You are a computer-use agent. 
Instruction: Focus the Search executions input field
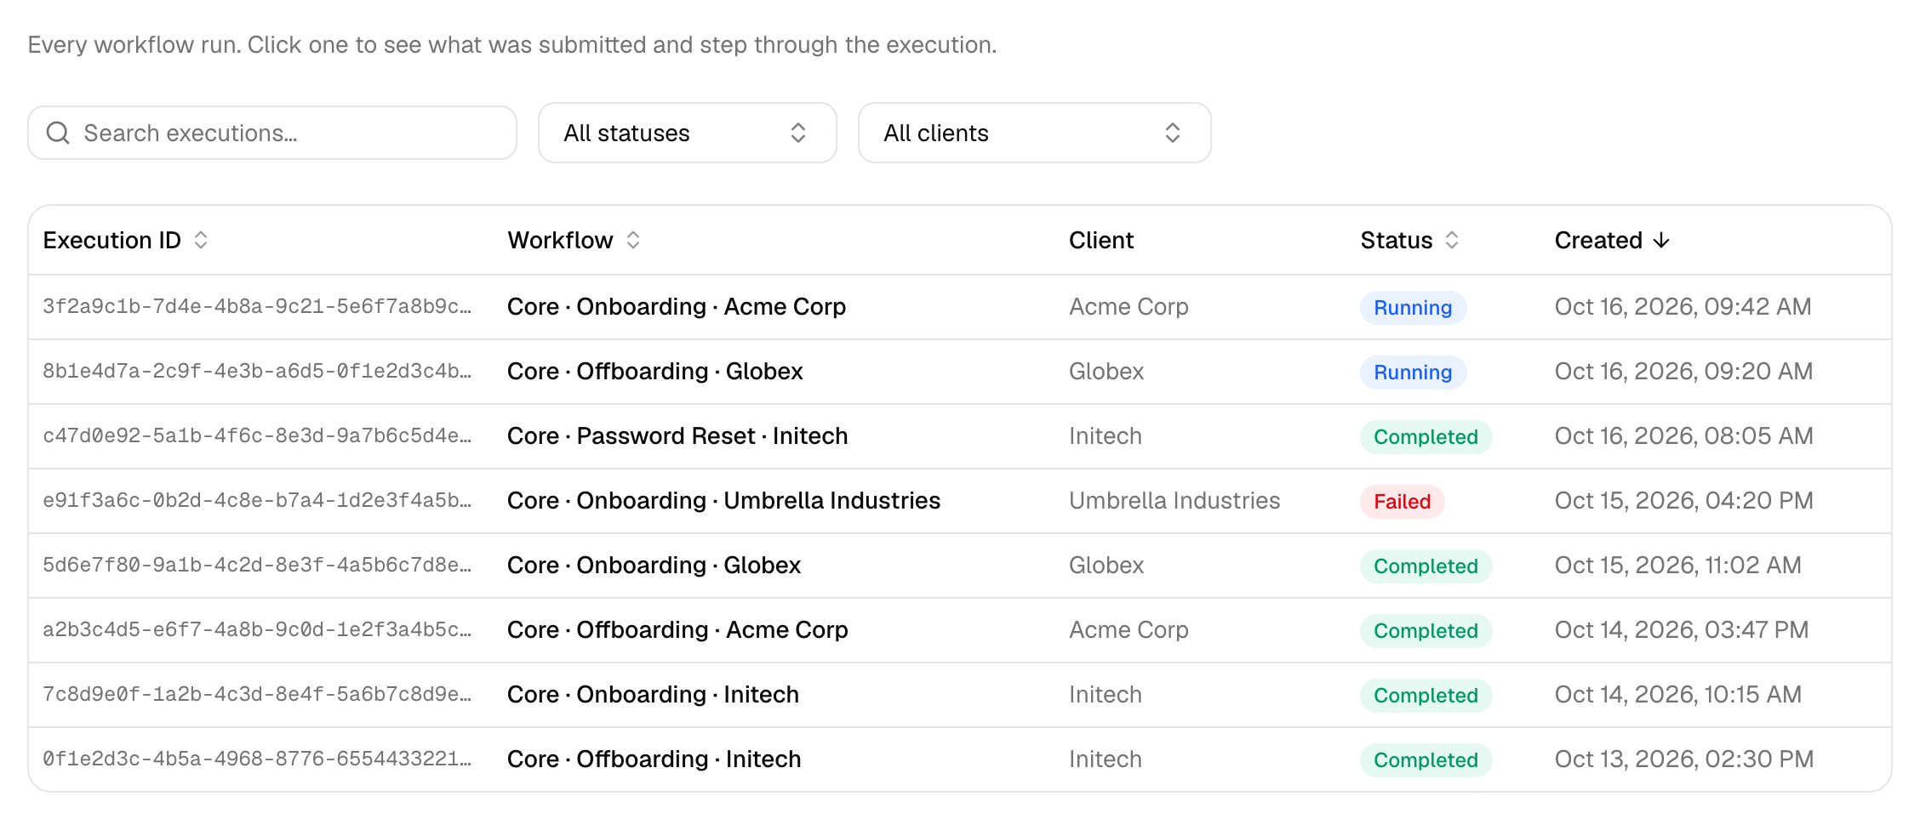(272, 133)
